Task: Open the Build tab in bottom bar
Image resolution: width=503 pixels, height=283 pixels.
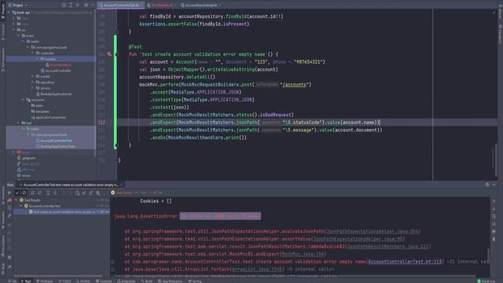Action: (147, 281)
